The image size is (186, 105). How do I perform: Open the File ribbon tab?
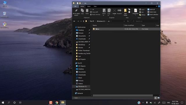click(75, 6)
